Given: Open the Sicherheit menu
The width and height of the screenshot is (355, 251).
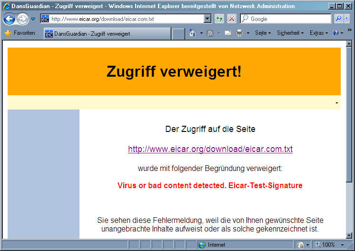Looking at the screenshot, I should coord(290,33).
